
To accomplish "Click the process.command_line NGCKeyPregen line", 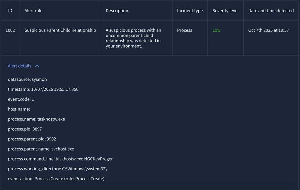I will 61,159.
